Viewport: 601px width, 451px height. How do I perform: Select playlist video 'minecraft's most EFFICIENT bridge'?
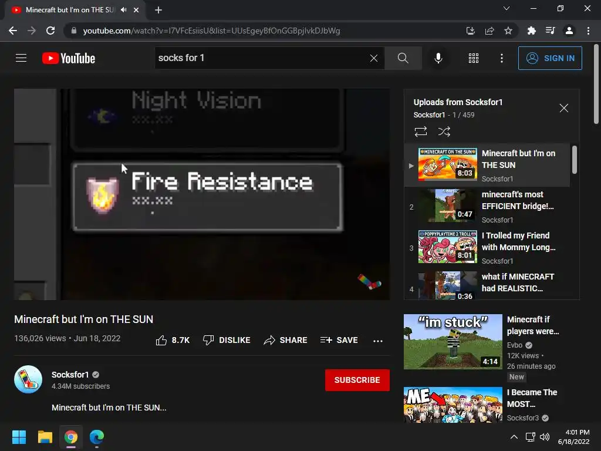pos(487,206)
